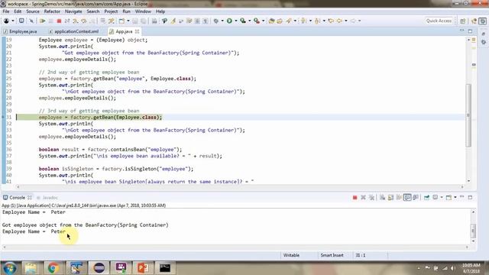Screen dimensions: 489x275
Task: Open File Explorer from taskbar
Action: (31, 268)
